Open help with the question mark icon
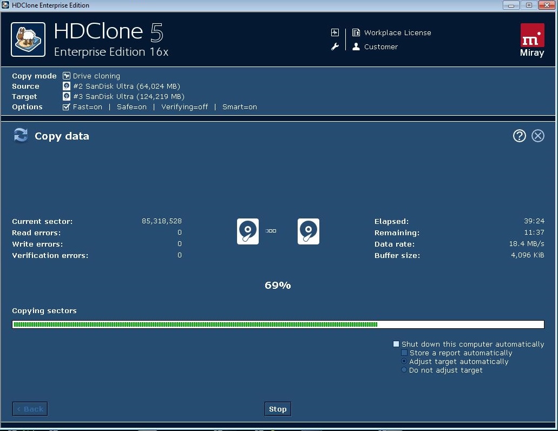This screenshot has width=558, height=431. coord(519,136)
